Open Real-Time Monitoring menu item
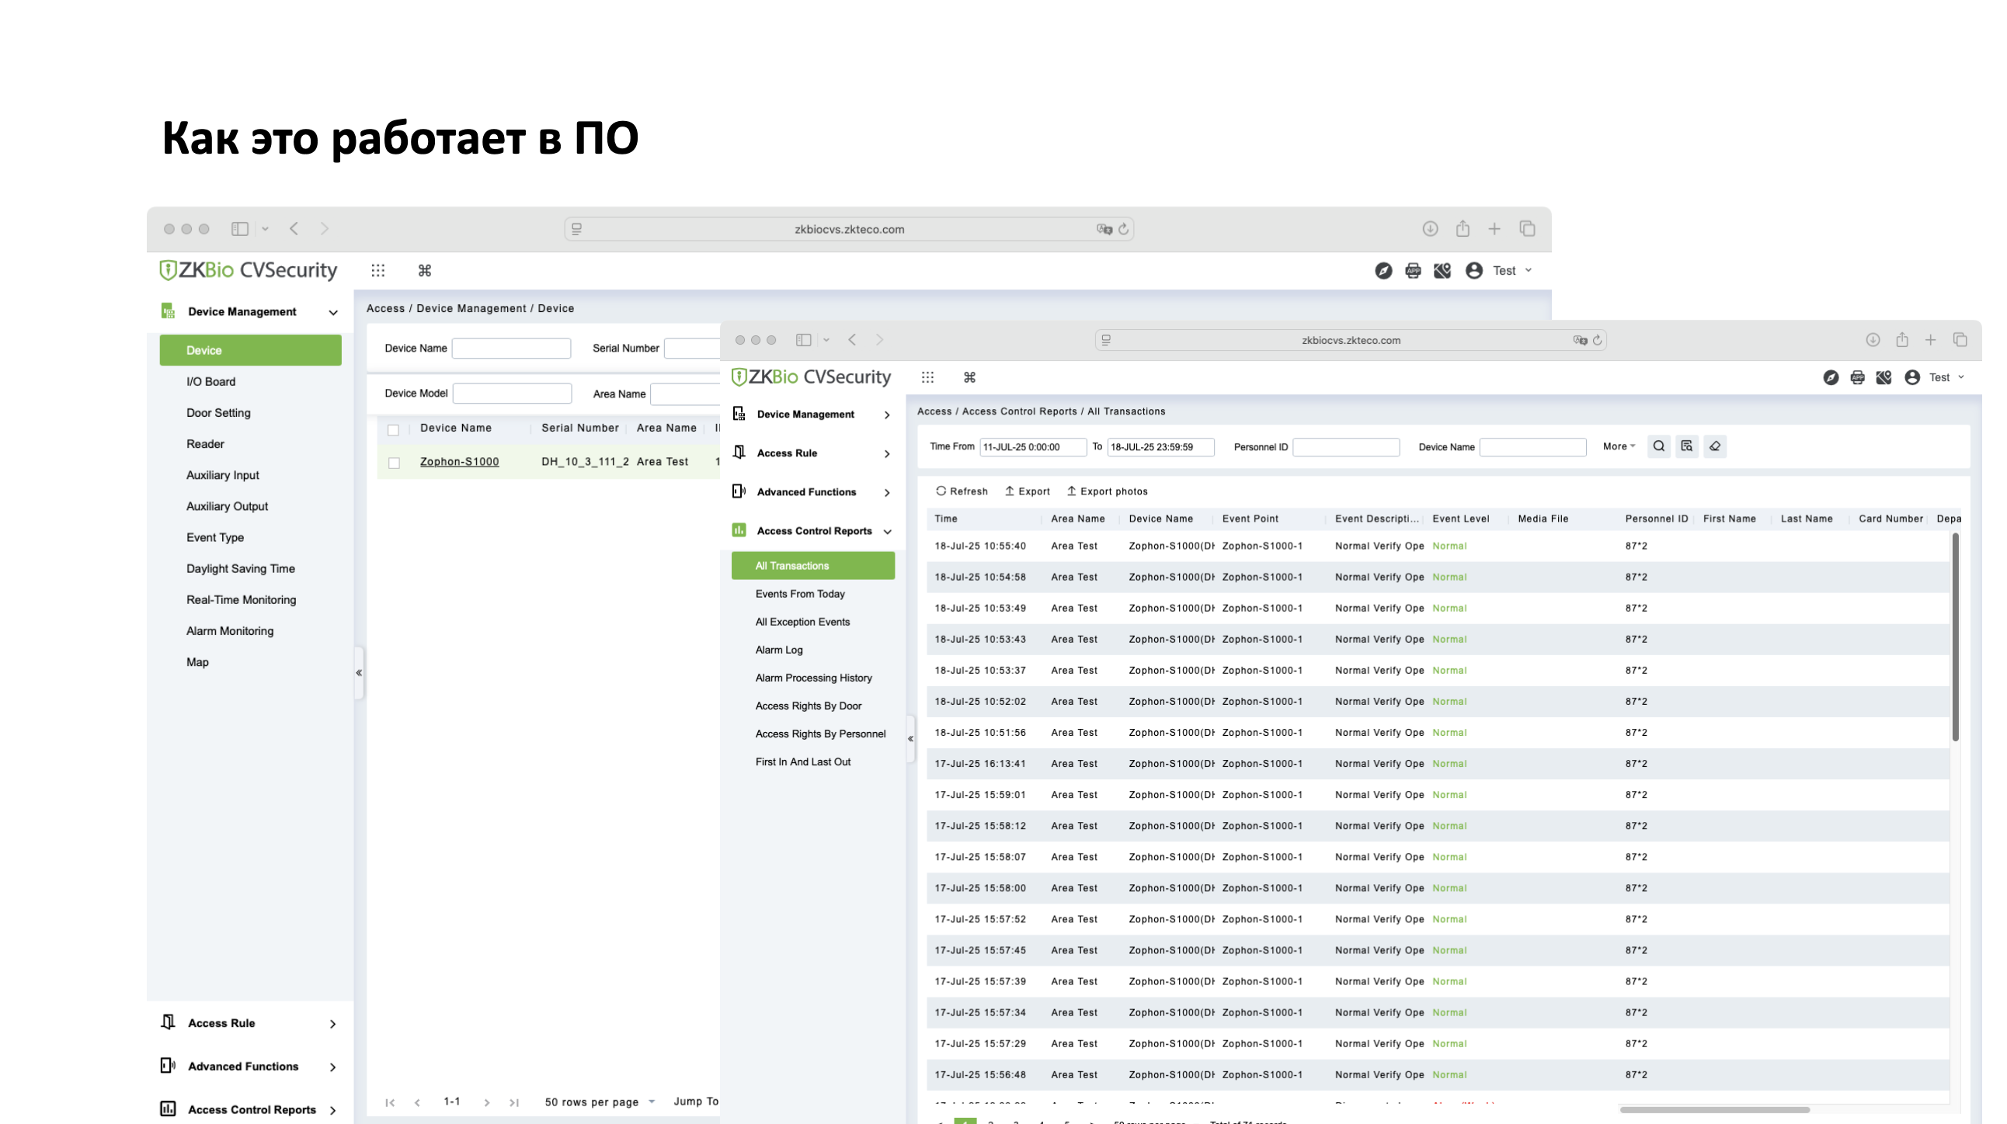This screenshot has height=1124, width=2007. (241, 599)
